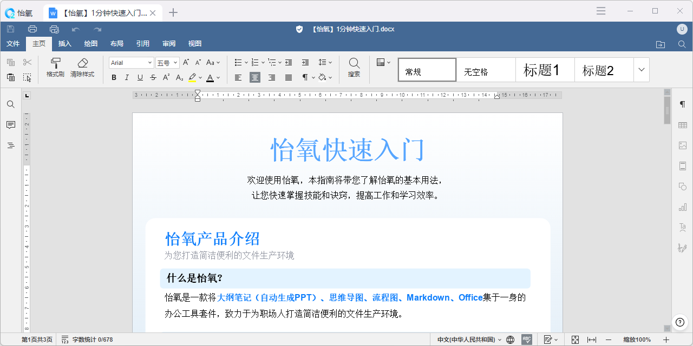Switch to the 审阅 tab
The height and width of the screenshot is (346, 693).
pos(169,44)
